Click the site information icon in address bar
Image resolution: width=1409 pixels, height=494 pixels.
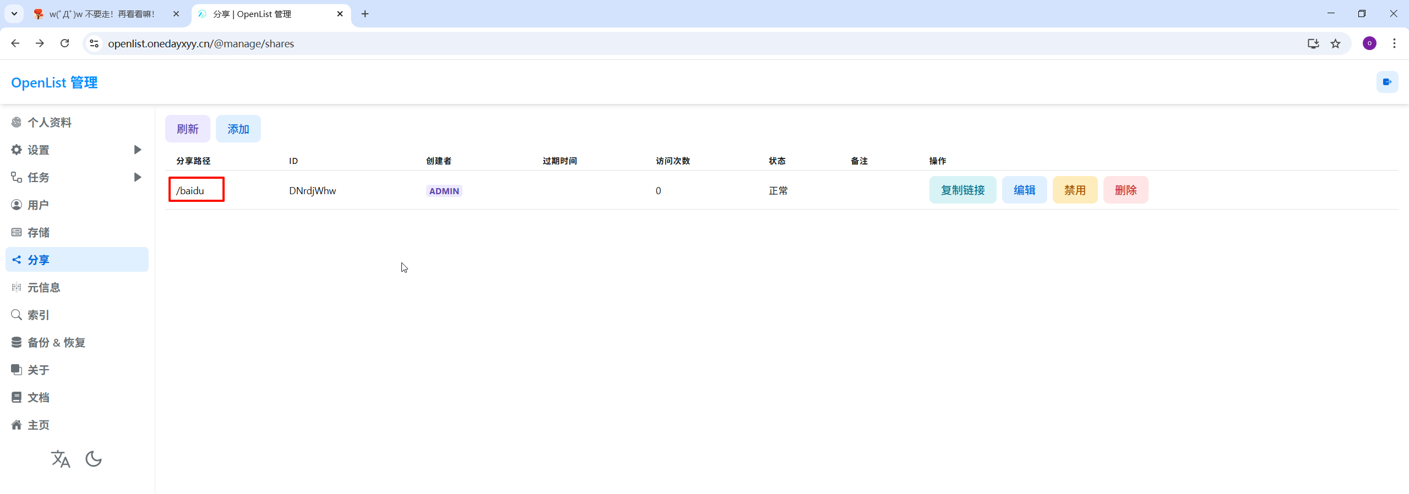coord(94,43)
